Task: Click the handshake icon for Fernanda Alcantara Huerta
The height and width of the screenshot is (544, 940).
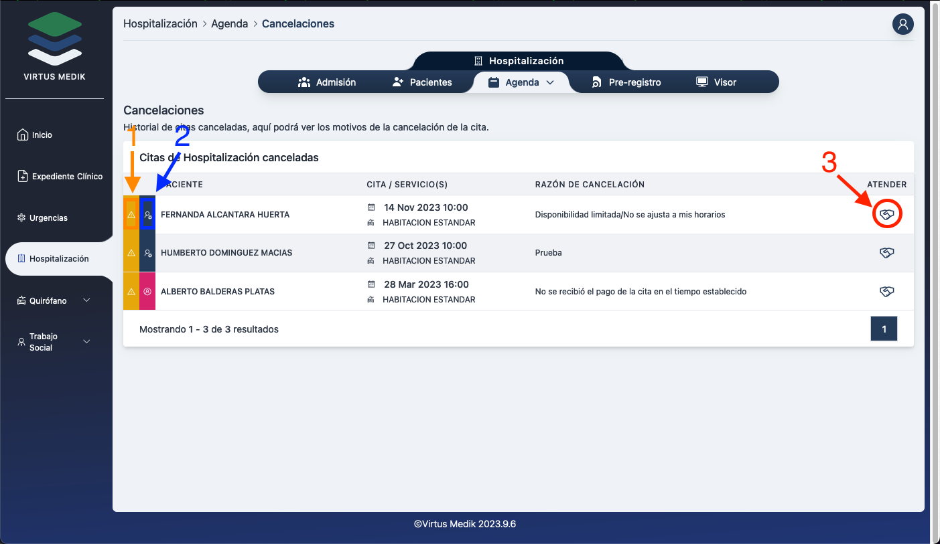Action: point(886,215)
